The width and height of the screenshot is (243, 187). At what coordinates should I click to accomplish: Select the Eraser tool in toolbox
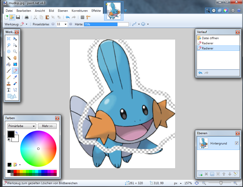[x=15, y=71]
